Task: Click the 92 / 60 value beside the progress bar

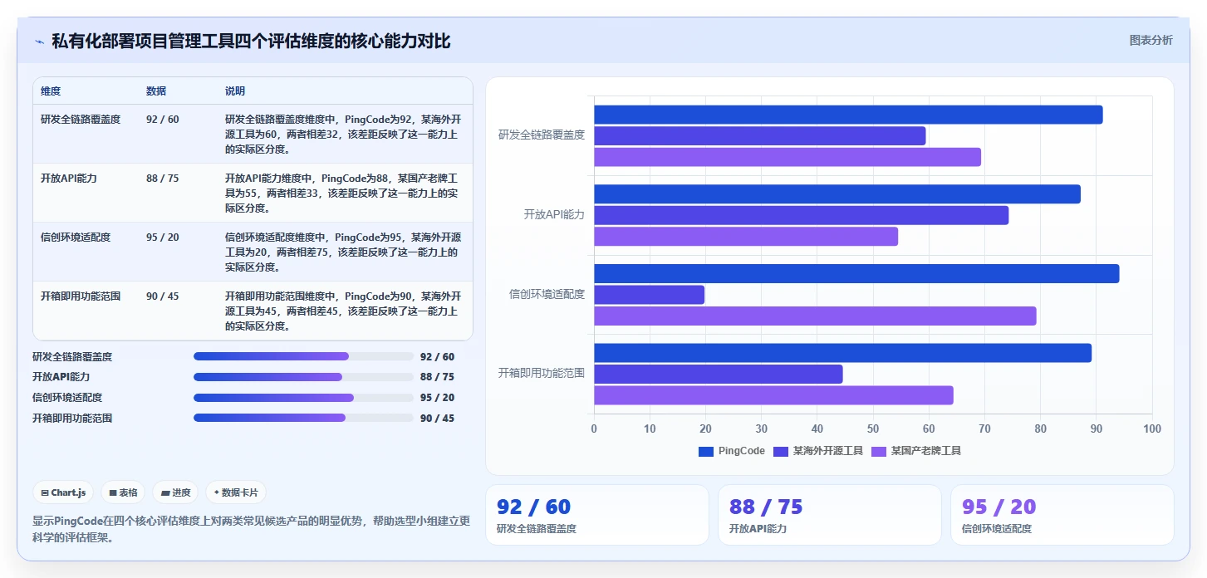Action: 438,357
